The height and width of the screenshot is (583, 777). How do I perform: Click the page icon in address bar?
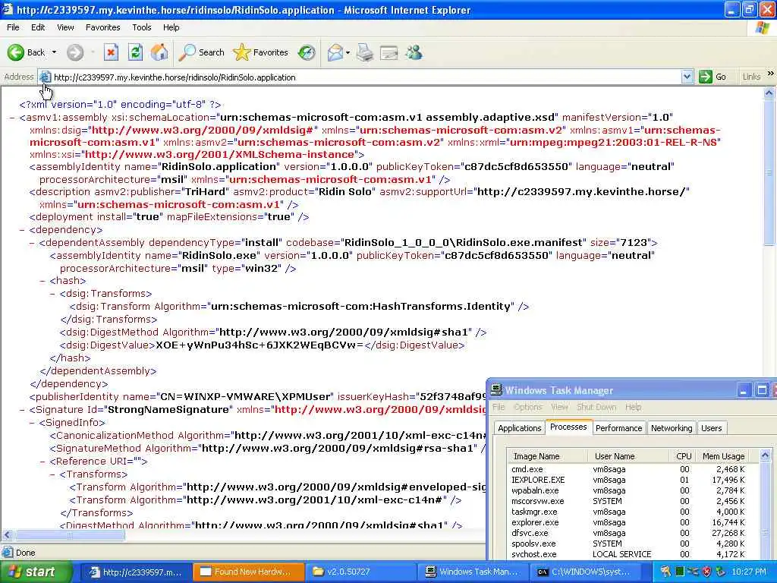45,77
